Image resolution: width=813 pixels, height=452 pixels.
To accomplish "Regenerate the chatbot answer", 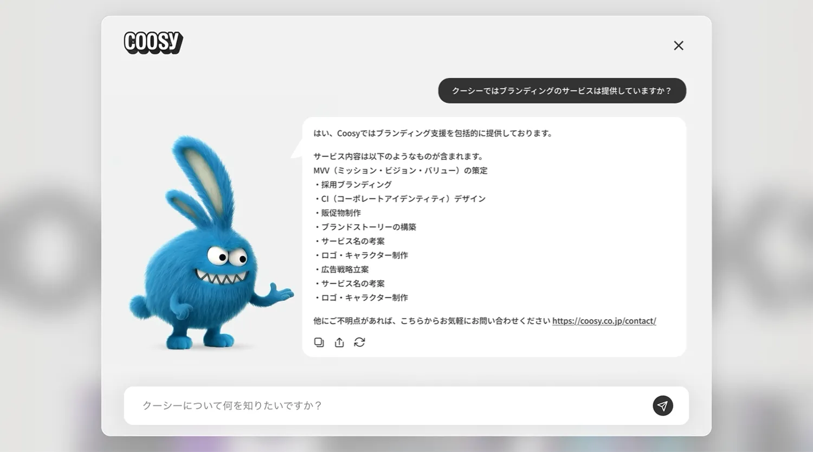I will (359, 342).
